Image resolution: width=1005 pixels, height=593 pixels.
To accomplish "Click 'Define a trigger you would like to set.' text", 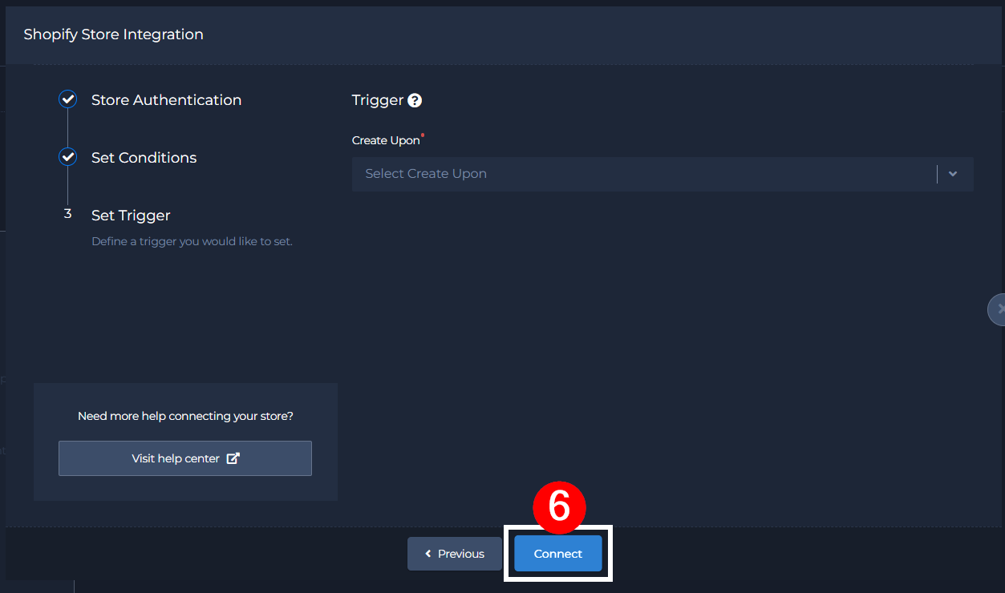I will point(192,241).
